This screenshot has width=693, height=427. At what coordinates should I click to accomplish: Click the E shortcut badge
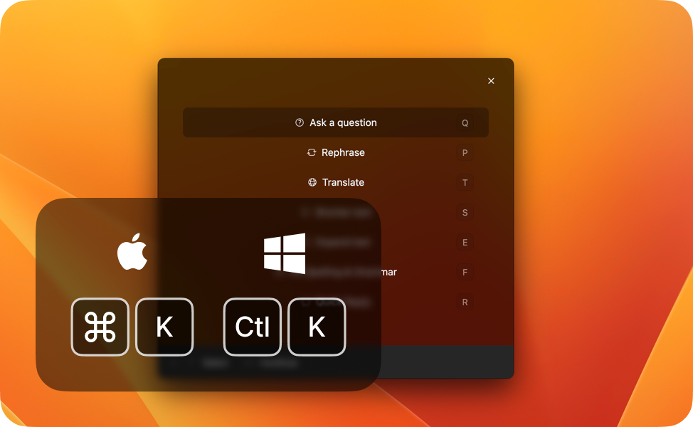[x=465, y=242]
